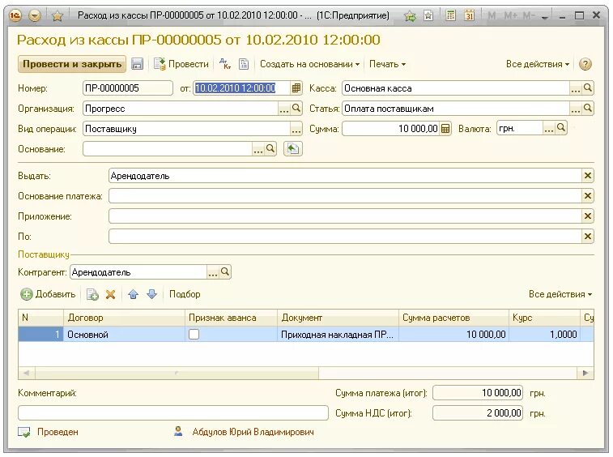Show Дт/Кт postings icon
Screen dimensions: 613x457
[225, 64]
